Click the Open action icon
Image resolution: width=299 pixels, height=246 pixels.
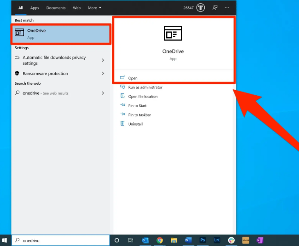tap(122, 77)
